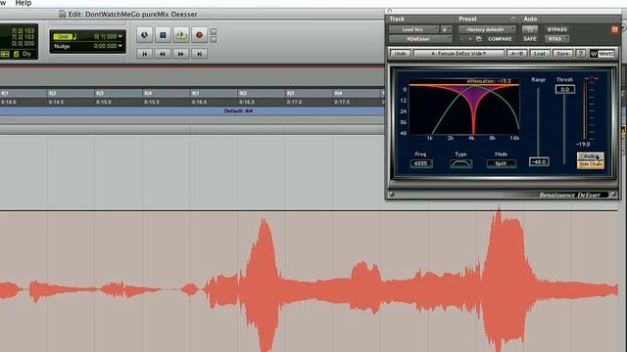Open the plug-in settings select icon
Screen dimensions: 627x352
click(x=479, y=39)
